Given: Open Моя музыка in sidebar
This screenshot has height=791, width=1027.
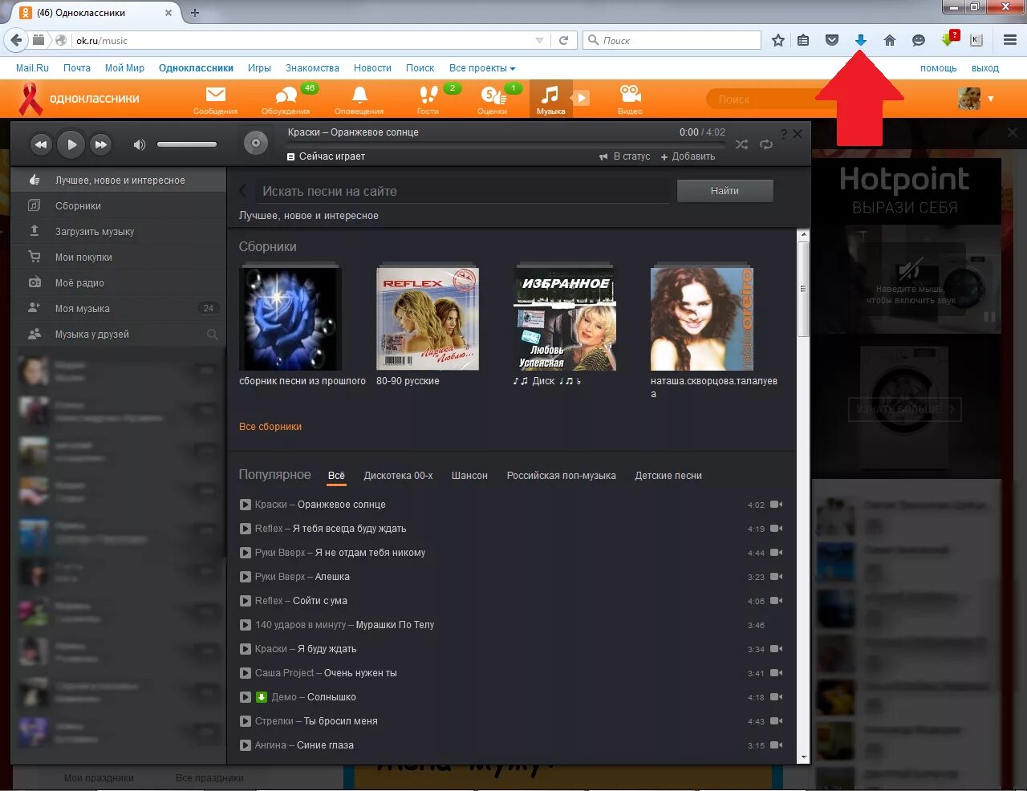Looking at the screenshot, I should coord(119,309).
